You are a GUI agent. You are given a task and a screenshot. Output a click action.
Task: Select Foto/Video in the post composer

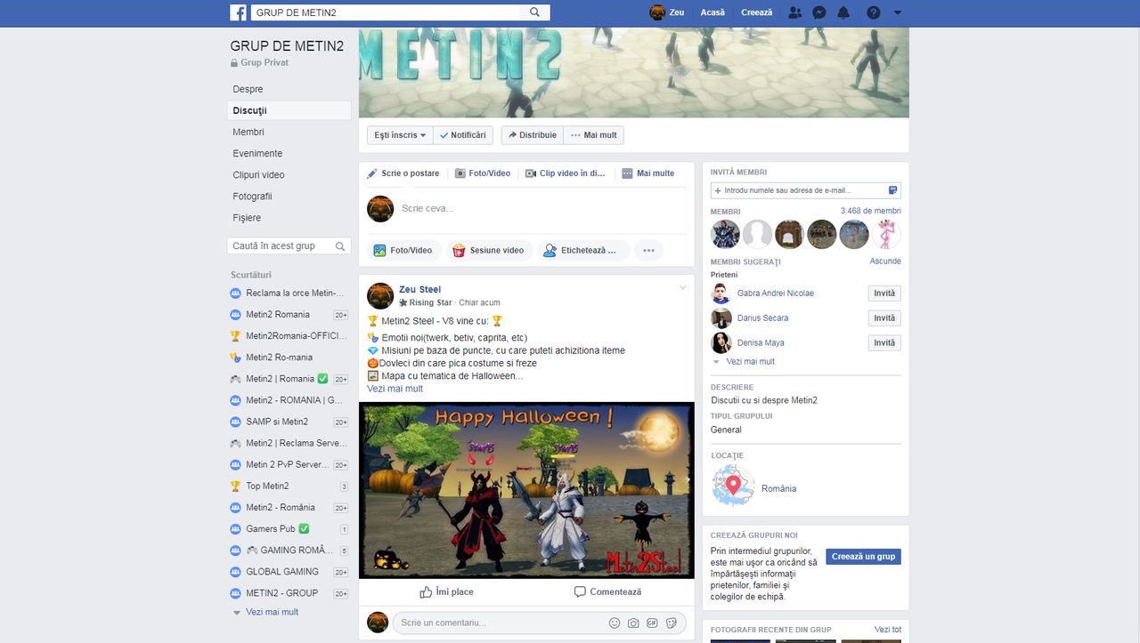coord(403,250)
